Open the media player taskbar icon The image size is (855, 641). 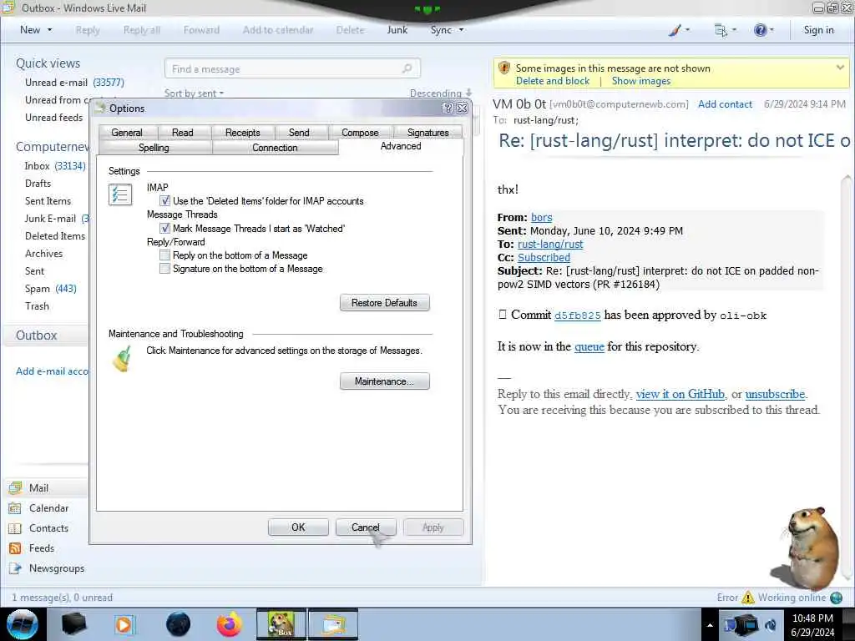tap(125, 624)
